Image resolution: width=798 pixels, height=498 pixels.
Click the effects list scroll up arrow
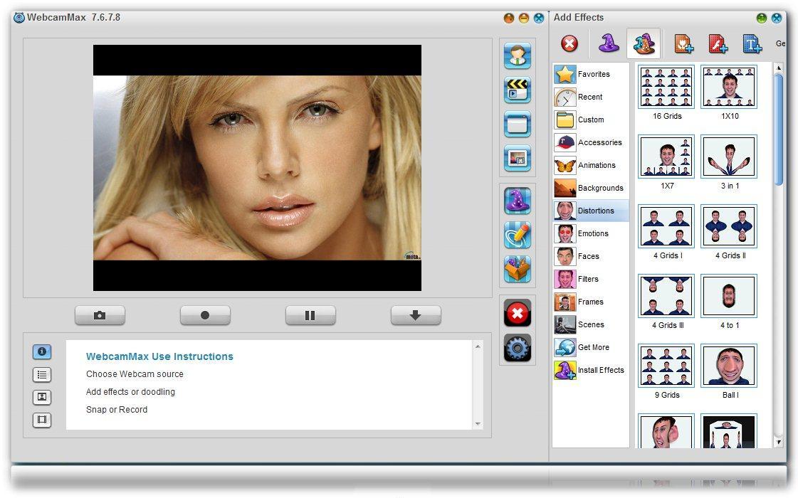coord(778,68)
